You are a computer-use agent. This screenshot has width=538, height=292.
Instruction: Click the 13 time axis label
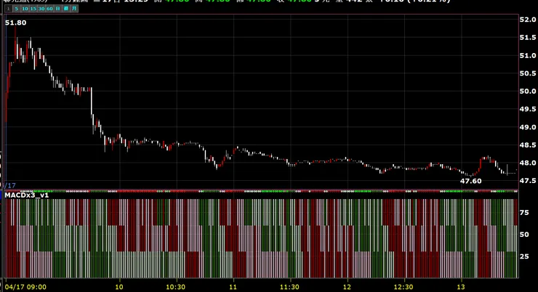click(460, 287)
